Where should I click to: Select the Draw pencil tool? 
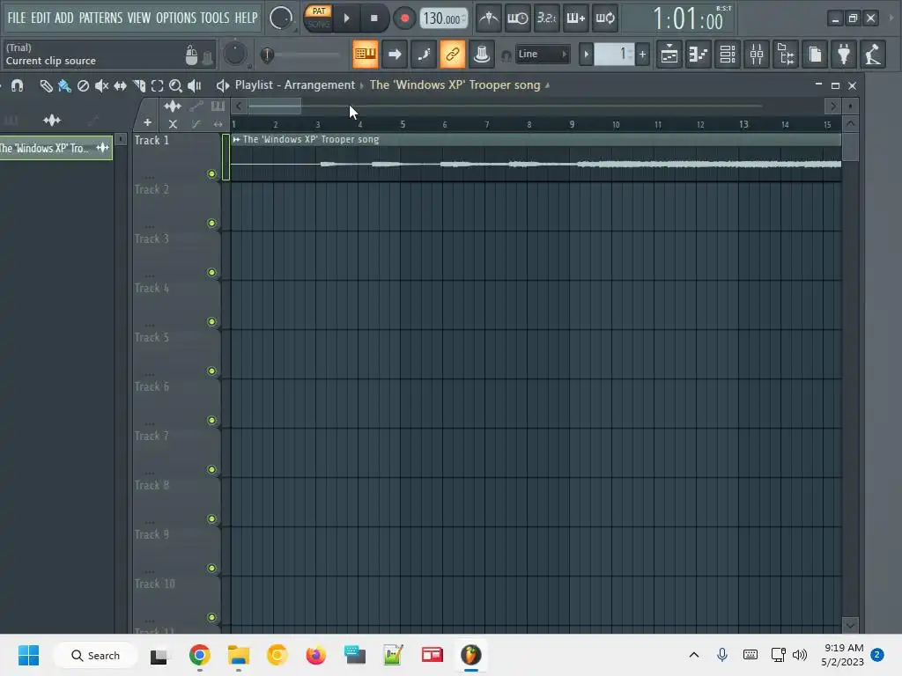pos(46,86)
